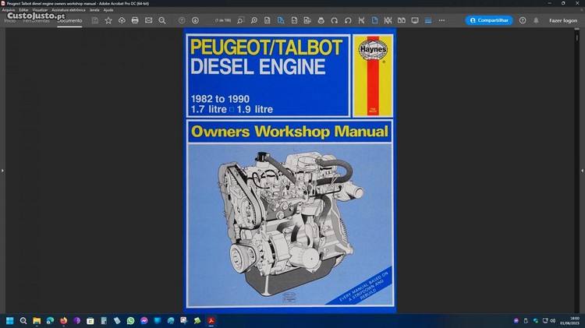Open the help question mark icon
585x328 pixels.
523,20
